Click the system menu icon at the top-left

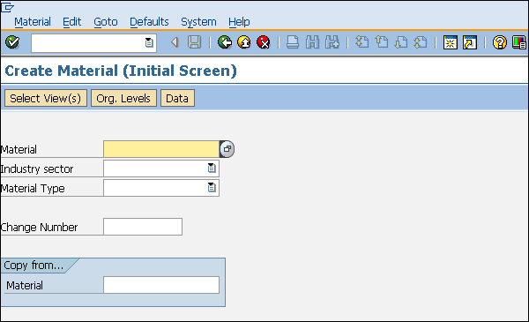[x=7, y=7]
